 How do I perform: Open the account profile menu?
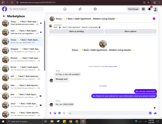tap(156, 9)
